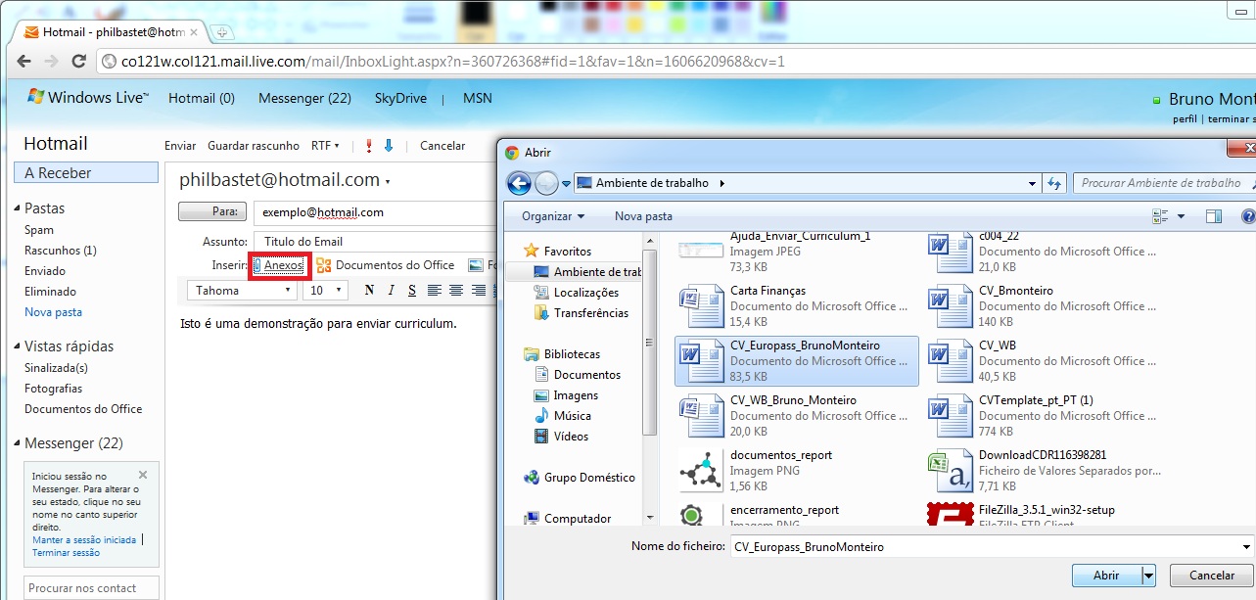Click the low priority blue arrow icon
Screen dimensions: 1256x600
tap(389, 146)
